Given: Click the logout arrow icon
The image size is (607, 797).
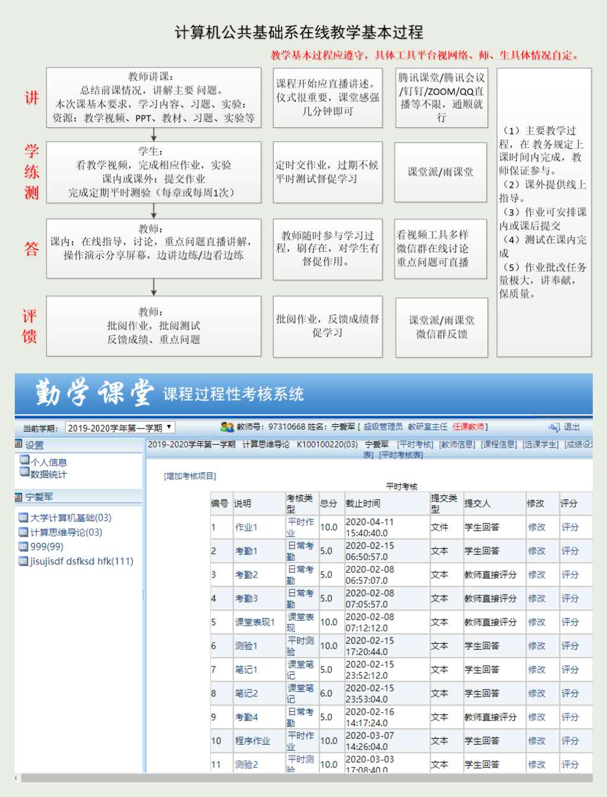Looking at the screenshot, I should click(554, 427).
